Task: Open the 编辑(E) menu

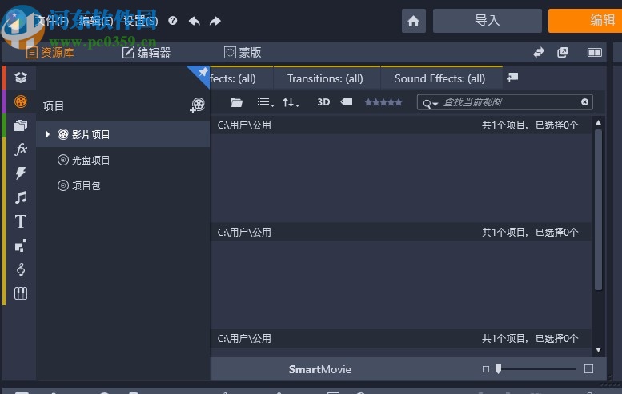Action: pos(96,21)
